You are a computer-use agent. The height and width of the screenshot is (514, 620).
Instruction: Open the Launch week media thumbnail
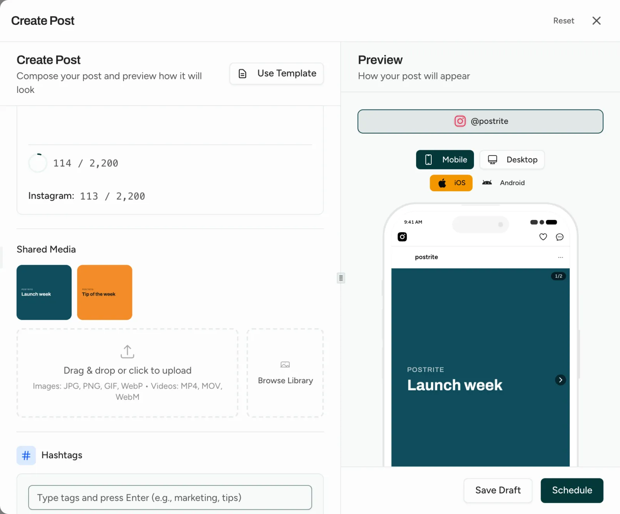click(x=44, y=293)
